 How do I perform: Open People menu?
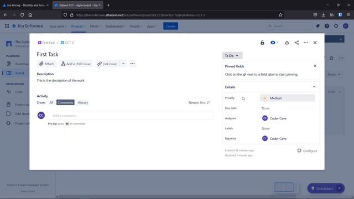coord(136,27)
